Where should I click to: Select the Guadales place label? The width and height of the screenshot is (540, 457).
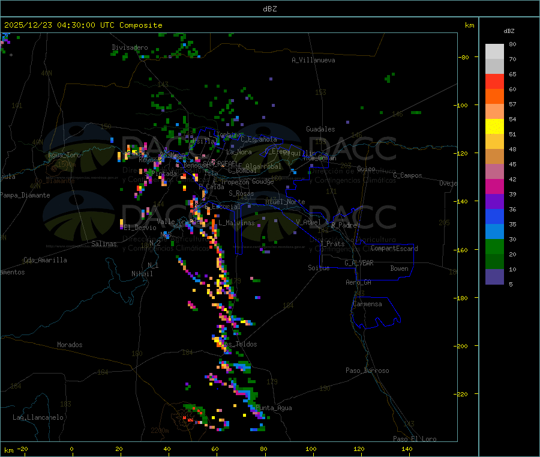pos(320,129)
